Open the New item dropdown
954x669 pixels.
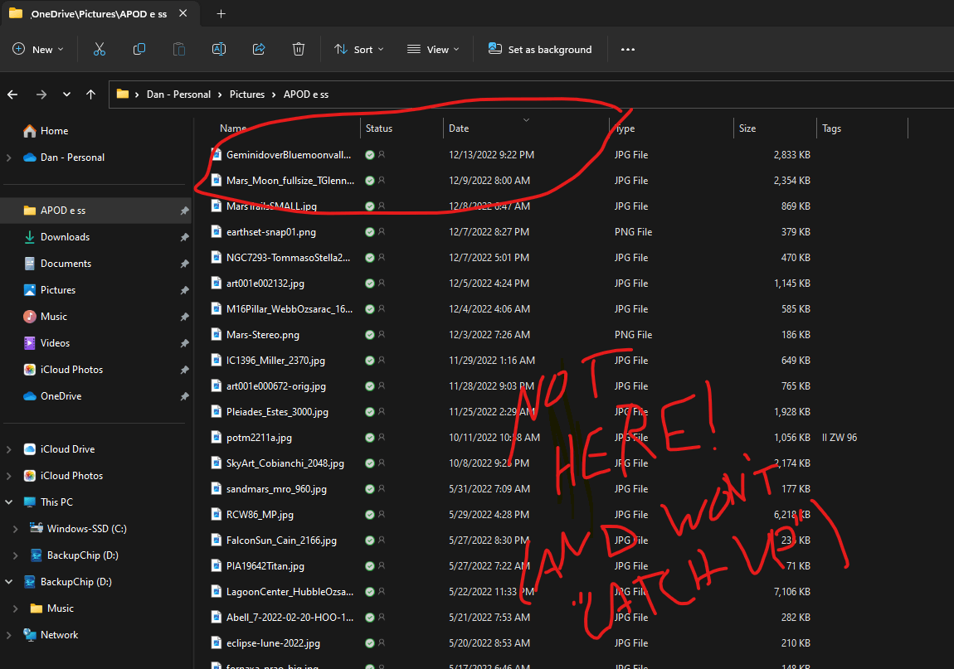38,49
